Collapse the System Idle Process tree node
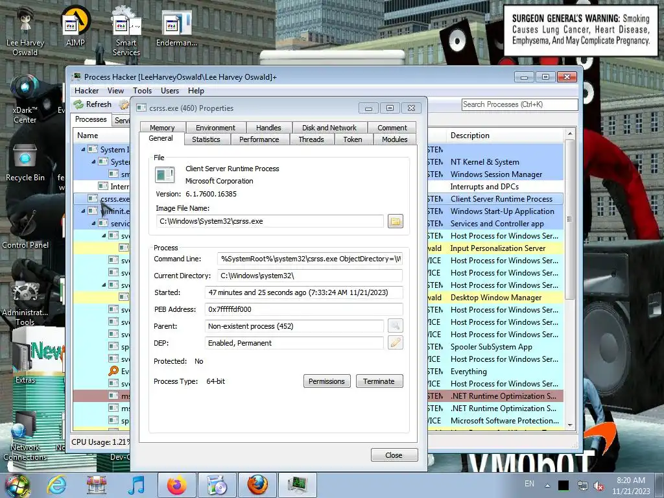Viewport: 664px width, 498px height. click(x=83, y=149)
